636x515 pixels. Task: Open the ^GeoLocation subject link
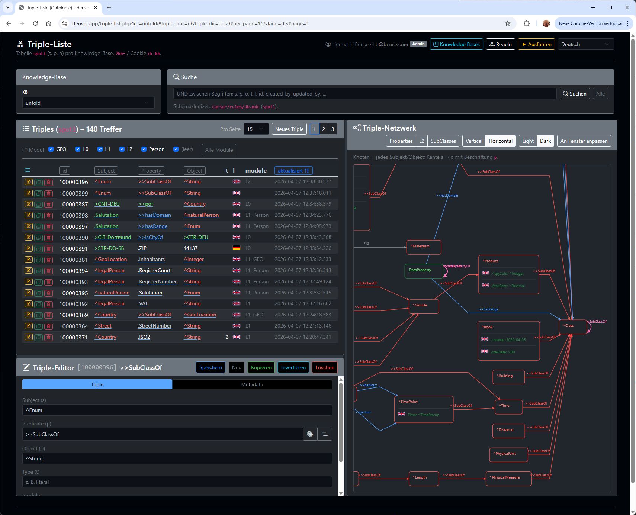(111, 260)
